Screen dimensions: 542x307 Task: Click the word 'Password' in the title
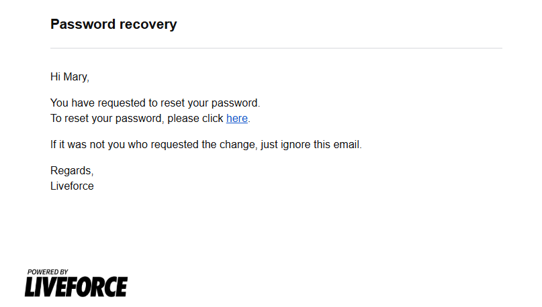click(83, 24)
